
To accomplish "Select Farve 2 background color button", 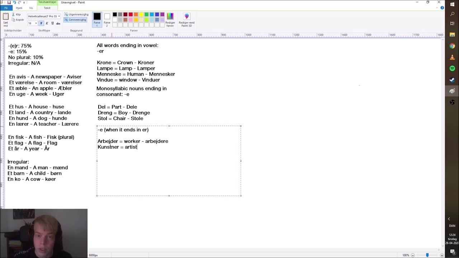I will coord(107,19).
